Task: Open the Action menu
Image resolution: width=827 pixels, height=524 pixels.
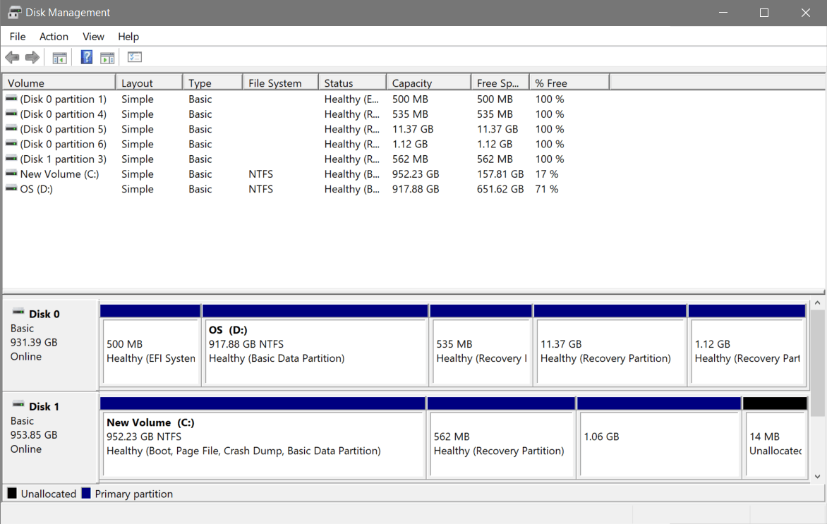Action: pos(54,36)
